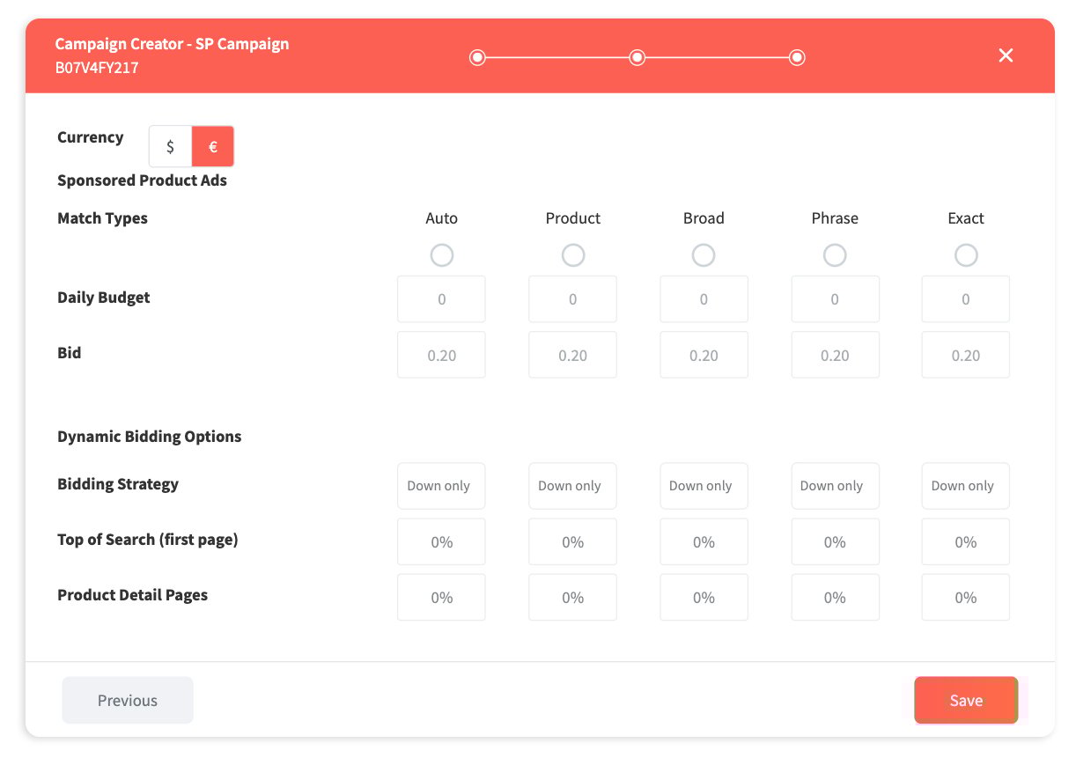Go to the first wizard step dot
The width and height of the screenshot is (1076, 765).
477,58
